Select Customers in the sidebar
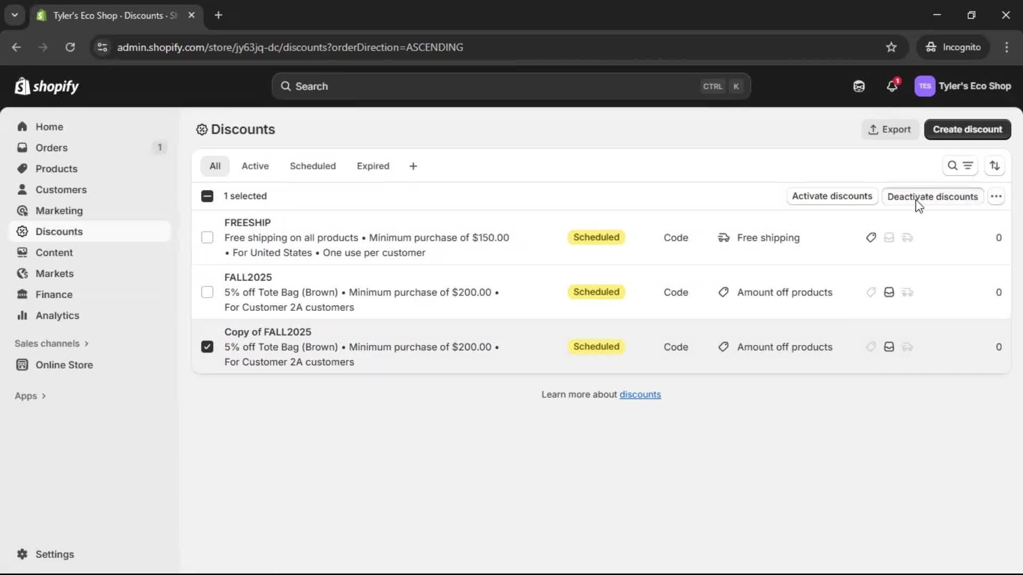The height and width of the screenshot is (575, 1023). [61, 190]
